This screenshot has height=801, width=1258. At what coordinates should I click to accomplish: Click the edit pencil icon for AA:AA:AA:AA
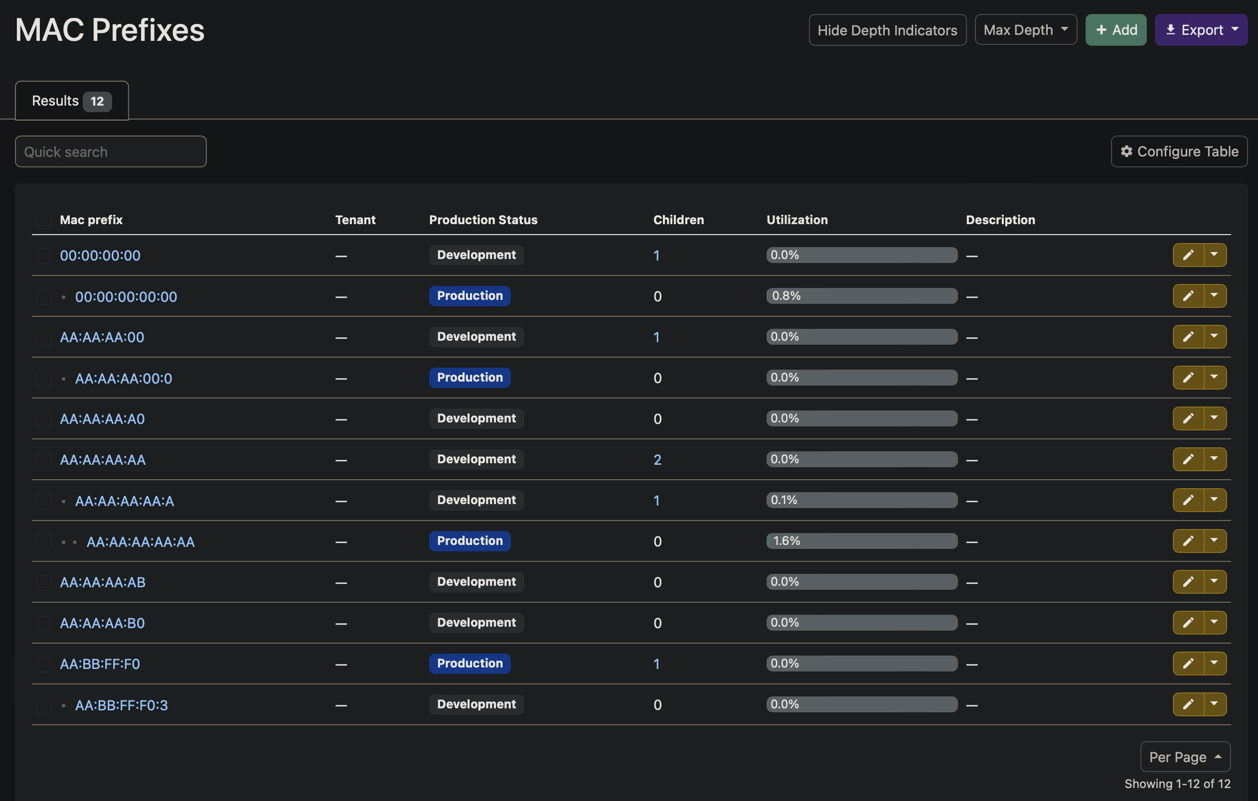tap(1189, 459)
